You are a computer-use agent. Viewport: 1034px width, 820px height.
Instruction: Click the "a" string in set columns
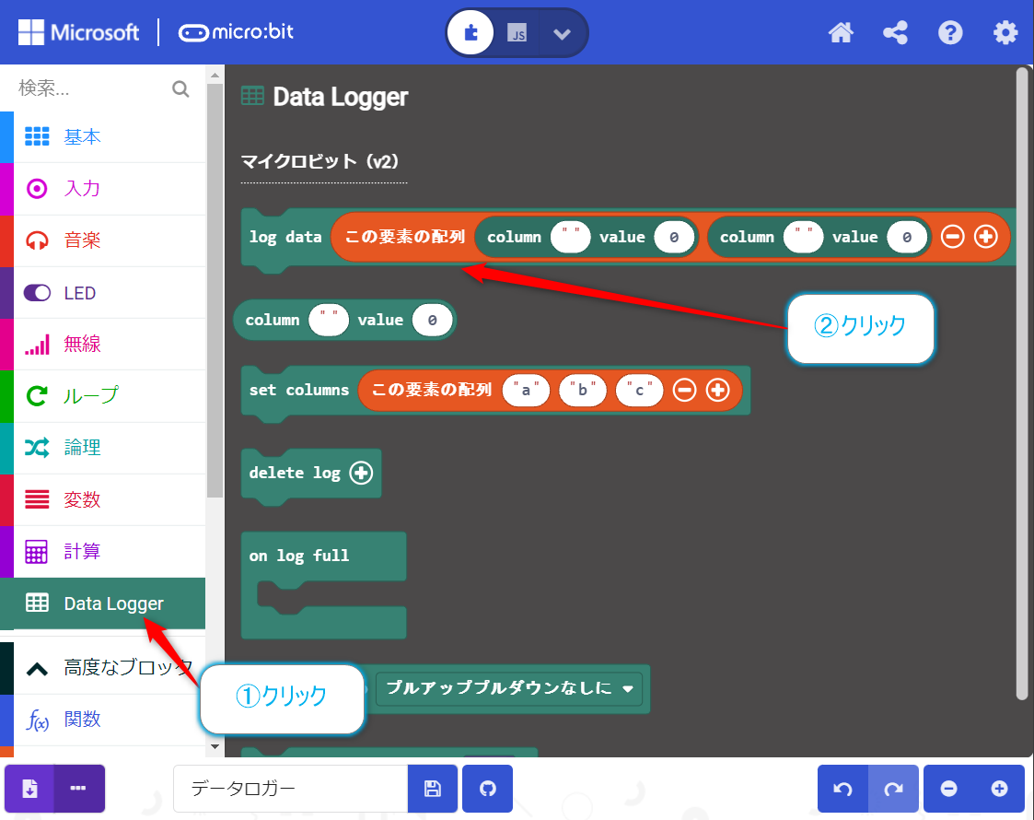(526, 390)
